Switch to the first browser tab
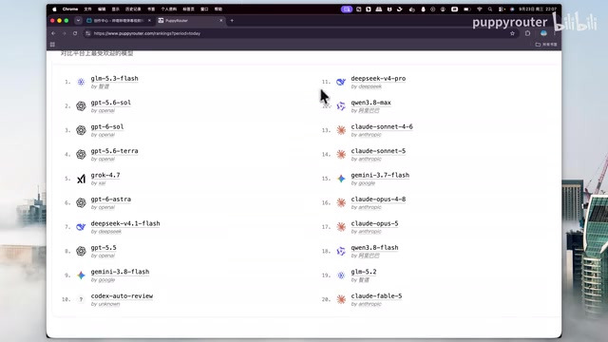 point(119,21)
